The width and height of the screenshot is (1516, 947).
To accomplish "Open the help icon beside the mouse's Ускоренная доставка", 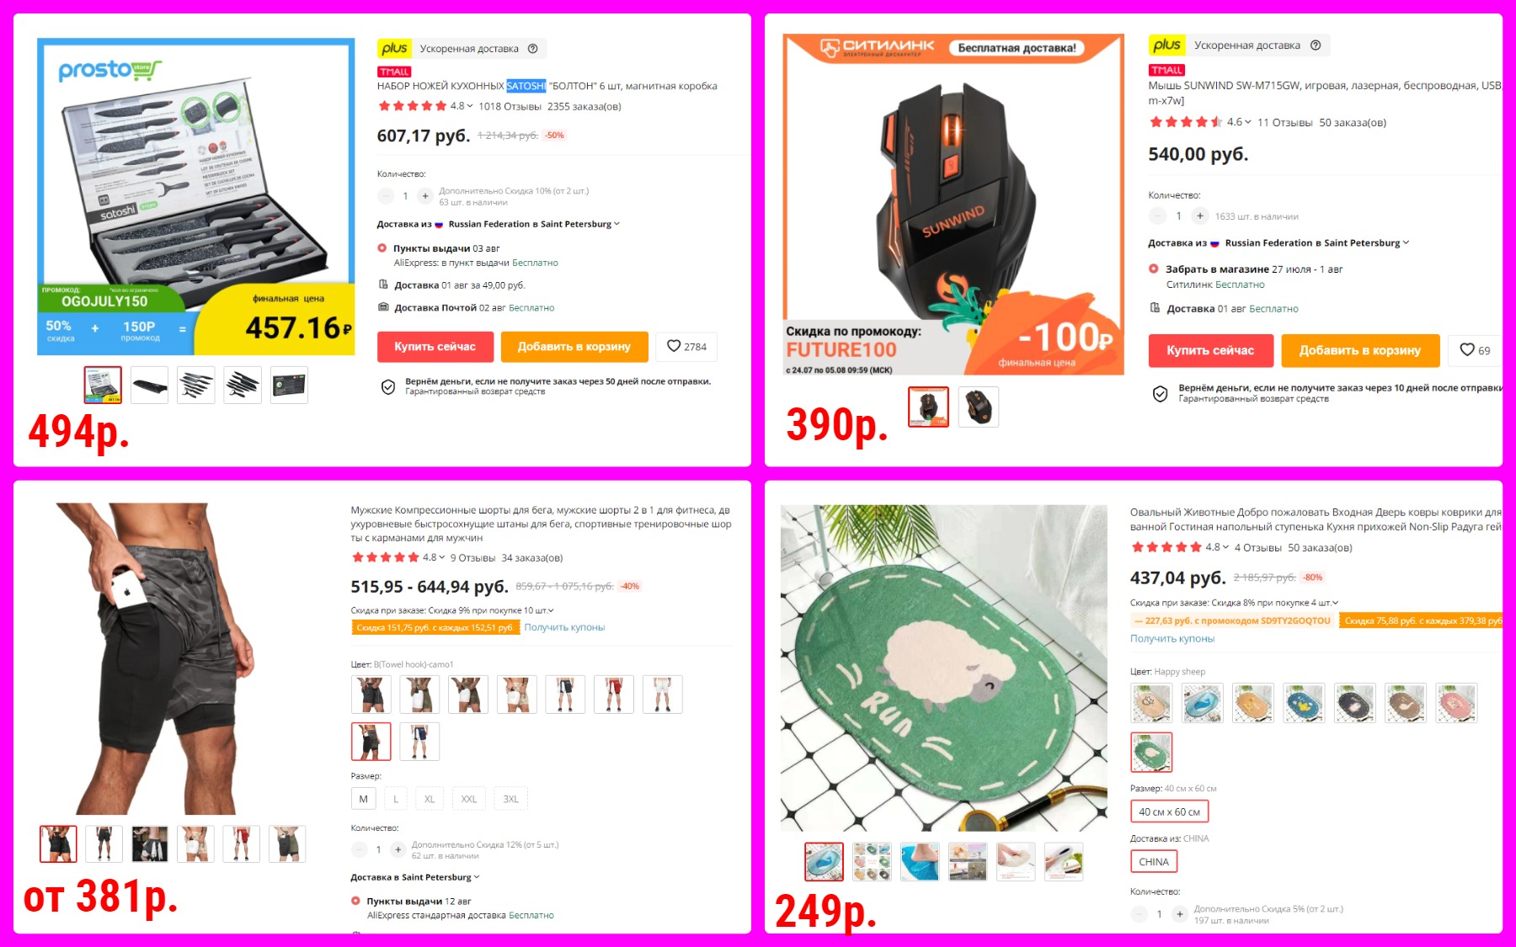I will coord(1316,45).
